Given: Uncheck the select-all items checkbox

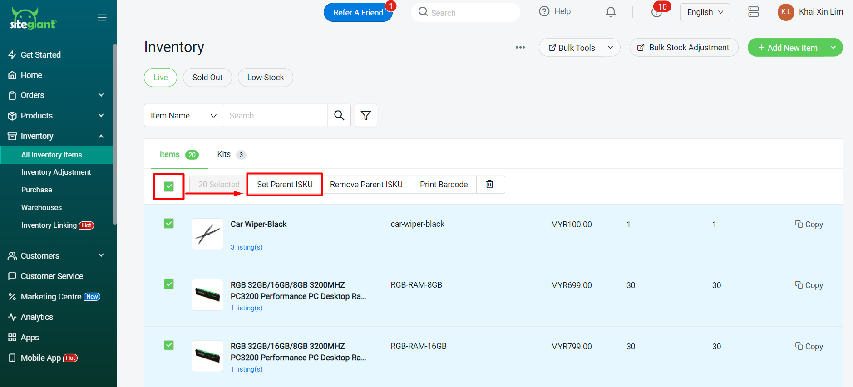Looking at the screenshot, I should [x=169, y=186].
